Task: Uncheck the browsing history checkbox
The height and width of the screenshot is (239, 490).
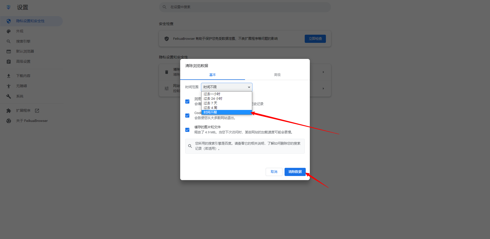Action: pos(187,102)
